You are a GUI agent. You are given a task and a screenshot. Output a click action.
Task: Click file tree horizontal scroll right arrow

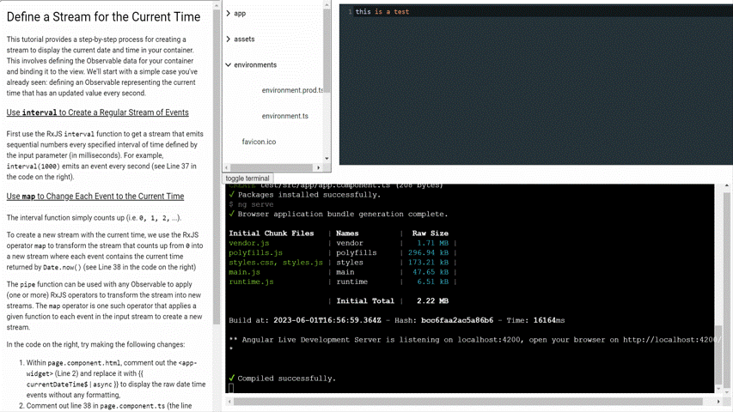pyautogui.click(x=318, y=167)
